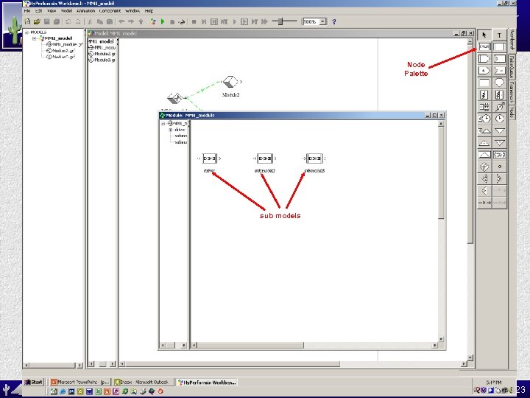Click the 100% zoom input field

(x=311, y=21)
